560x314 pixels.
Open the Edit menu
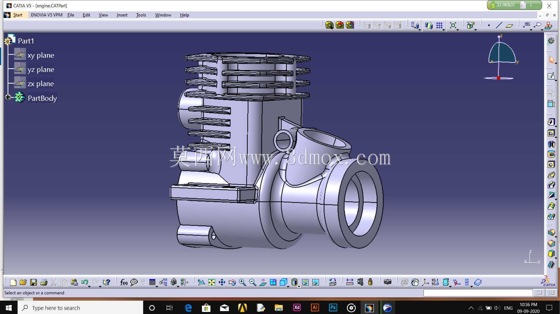(86, 15)
